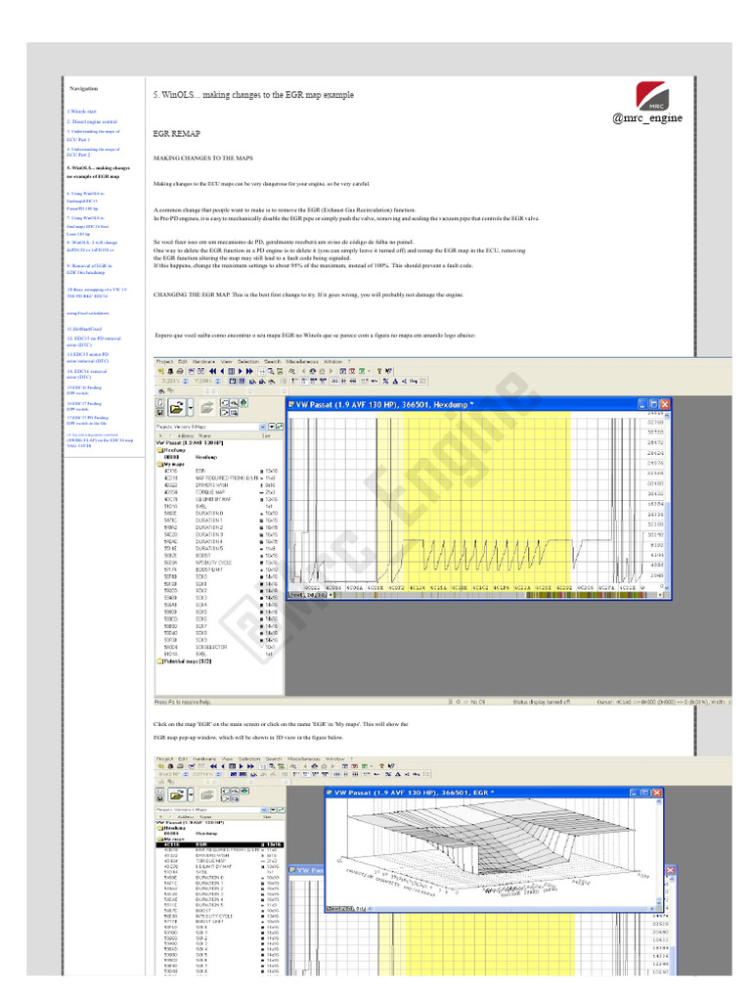Open '11 HotStartFixed' navigation link
Viewport: 751px width, 1002px height.
pos(84,329)
